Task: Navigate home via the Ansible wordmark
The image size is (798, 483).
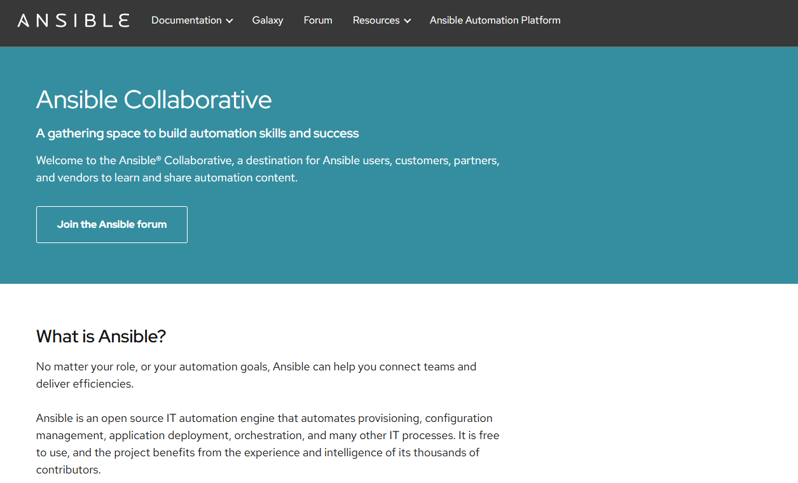Action: pos(72,20)
